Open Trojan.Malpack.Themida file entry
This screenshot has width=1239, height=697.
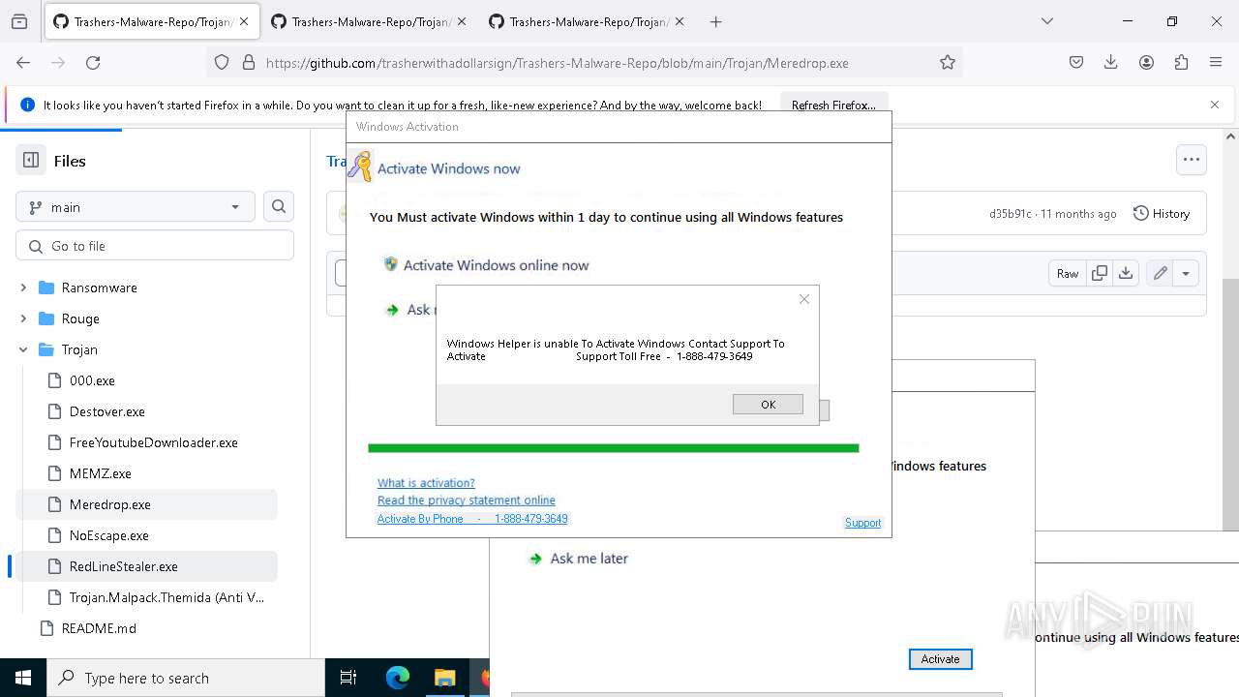pyautogui.click(x=166, y=597)
